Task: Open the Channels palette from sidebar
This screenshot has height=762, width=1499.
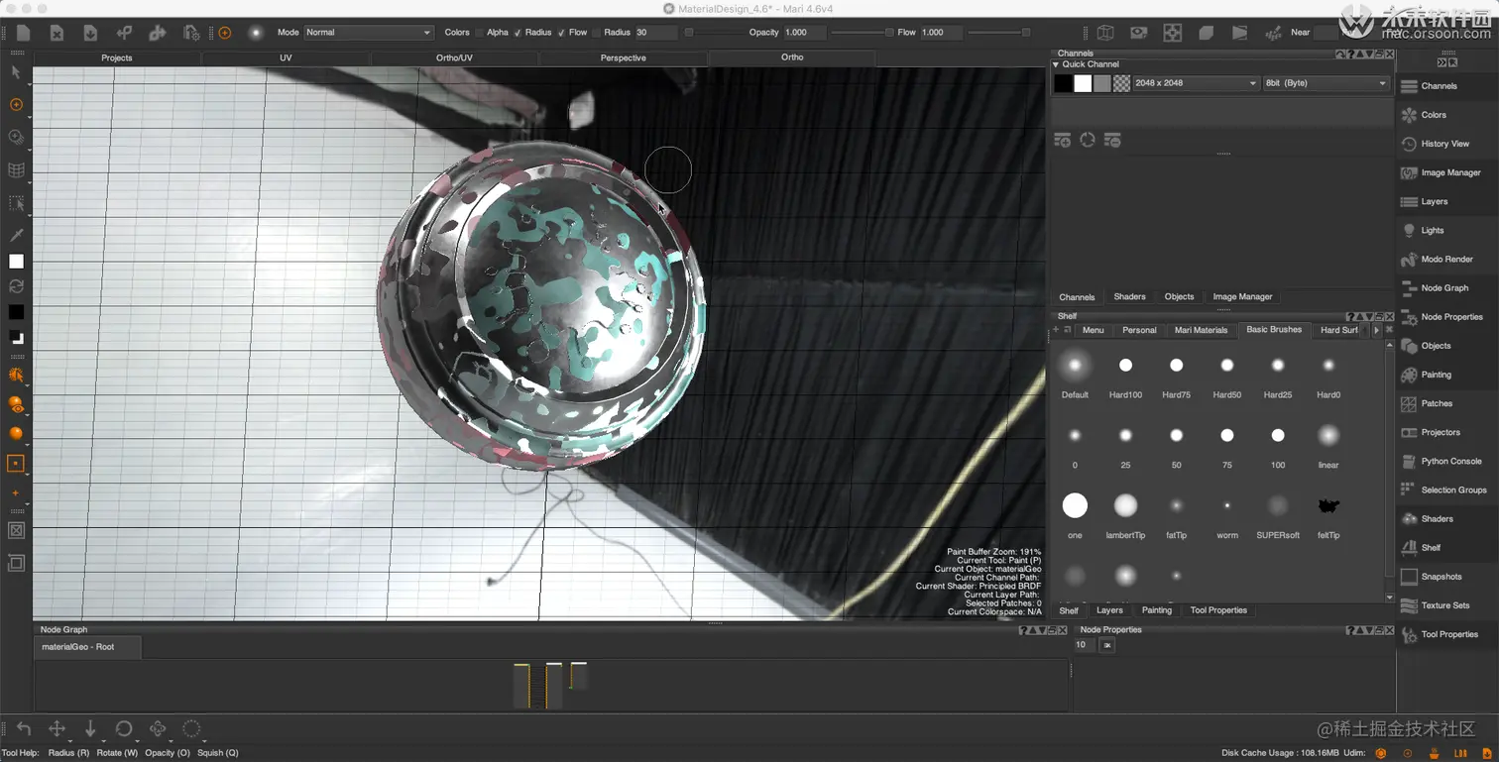Action: tap(1446, 86)
